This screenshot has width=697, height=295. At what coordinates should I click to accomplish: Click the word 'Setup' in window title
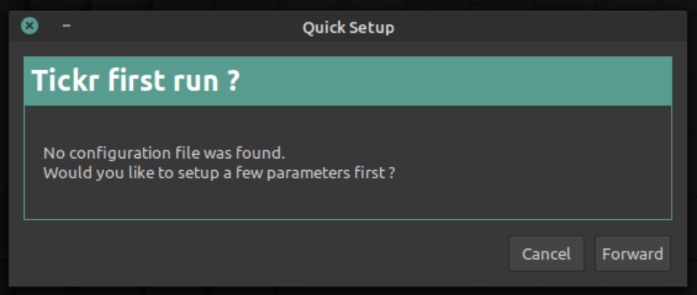pyautogui.click(x=372, y=28)
